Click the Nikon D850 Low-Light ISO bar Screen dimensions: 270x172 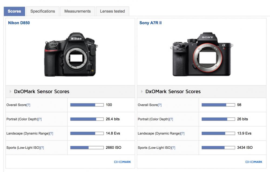[x=87, y=147]
